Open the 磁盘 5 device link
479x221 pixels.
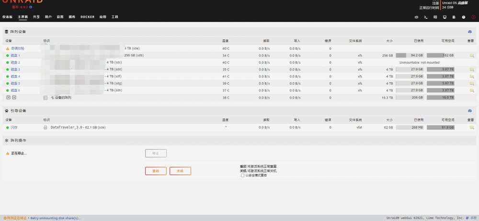pos(15,83)
